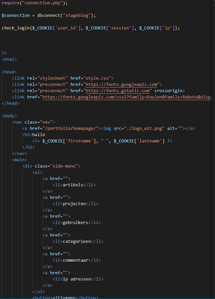The width and height of the screenshot is (215, 299).
Task: Click the require "connection.php" line
Action: point(34,3)
